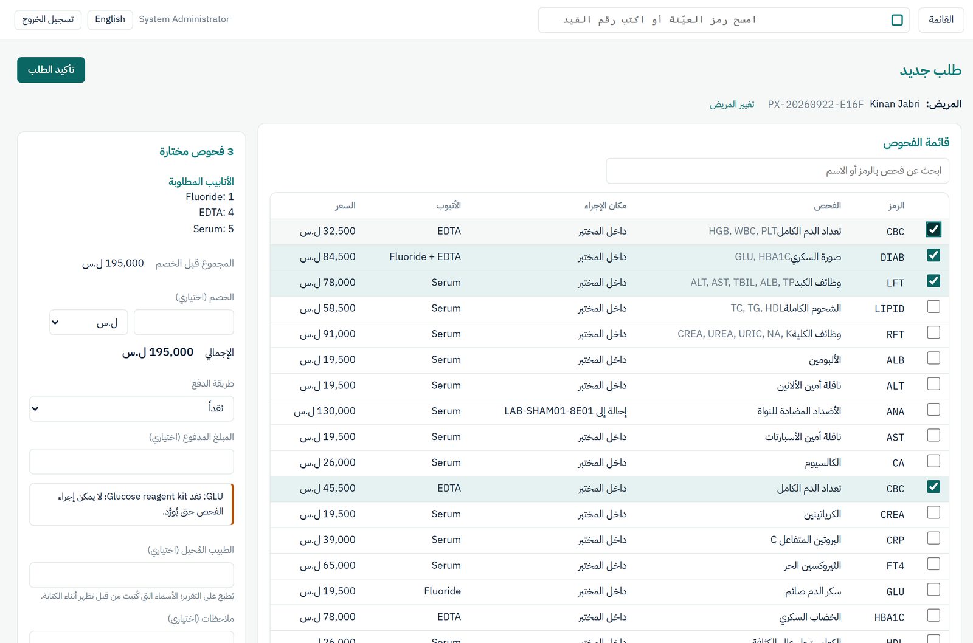Click the الفحص test name column header
Viewport: 973px width, 643px height.
(828, 206)
